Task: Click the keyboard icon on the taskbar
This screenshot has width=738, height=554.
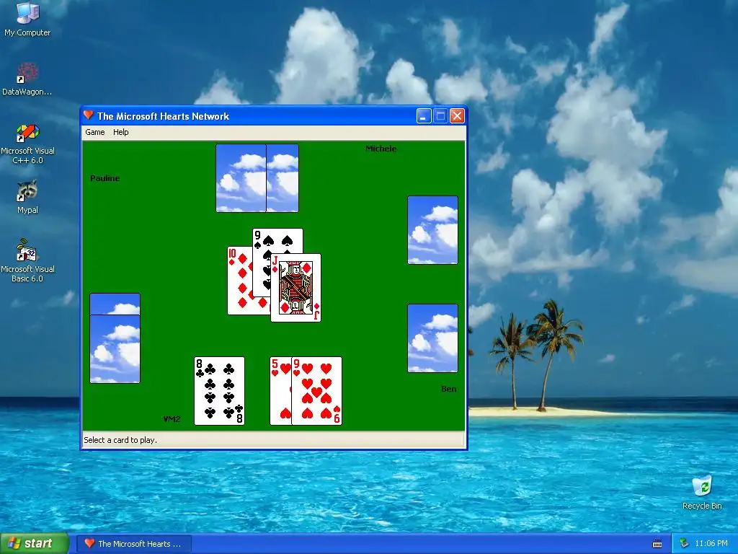Action: point(657,544)
